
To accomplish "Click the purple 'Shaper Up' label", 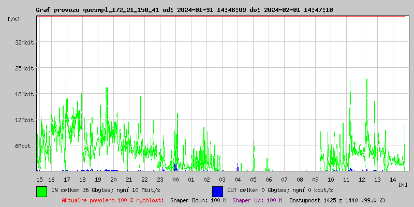I will [x=257, y=200].
